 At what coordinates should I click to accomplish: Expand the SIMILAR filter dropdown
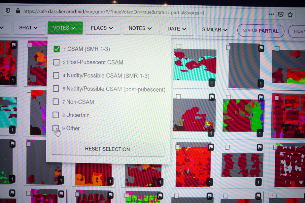tap(215, 30)
